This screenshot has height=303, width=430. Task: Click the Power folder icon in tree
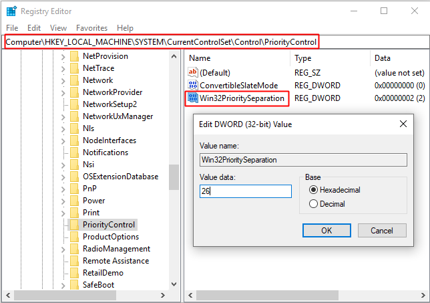point(74,201)
